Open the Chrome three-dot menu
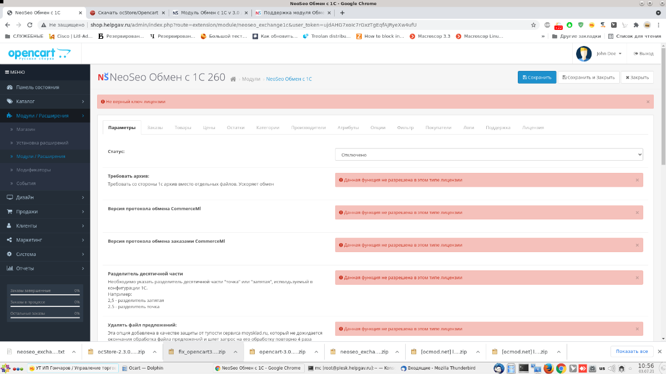666x374 pixels. [x=658, y=25]
